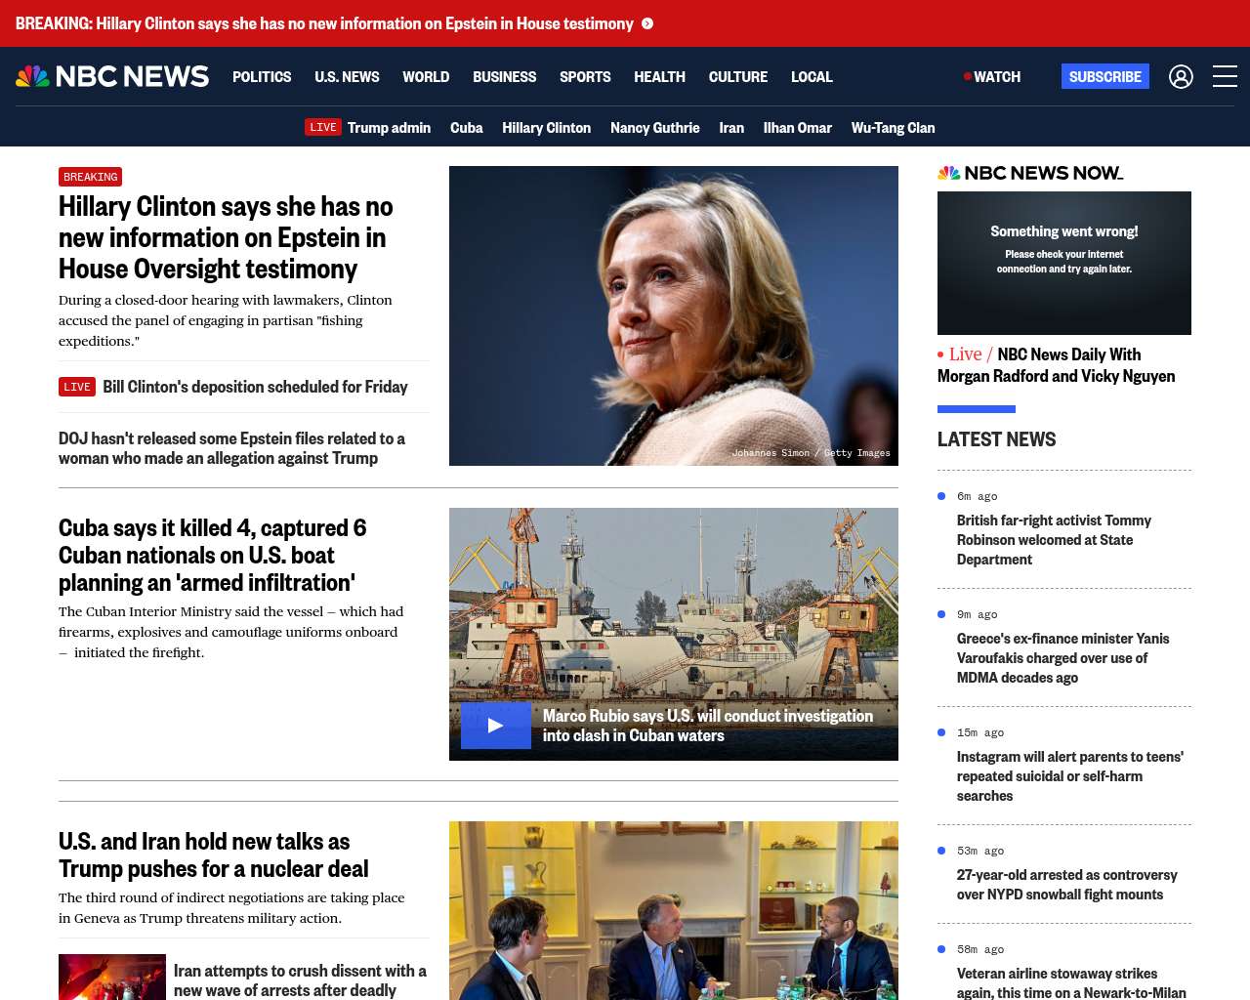This screenshot has width=1250, height=1000.
Task: Open the user account profile icon
Action: click(1181, 76)
